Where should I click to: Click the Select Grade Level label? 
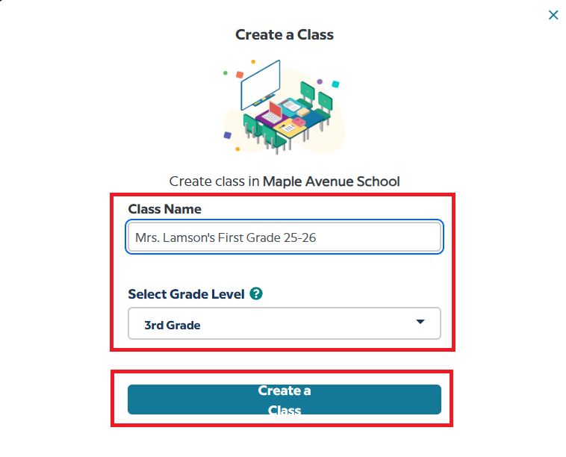pos(186,294)
